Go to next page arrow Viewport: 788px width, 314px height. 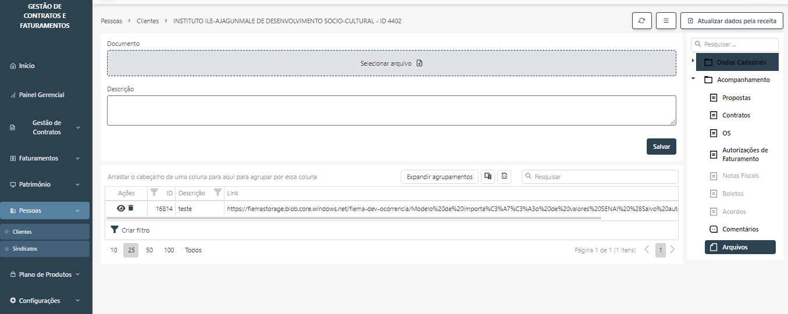click(x=673, y=250)
